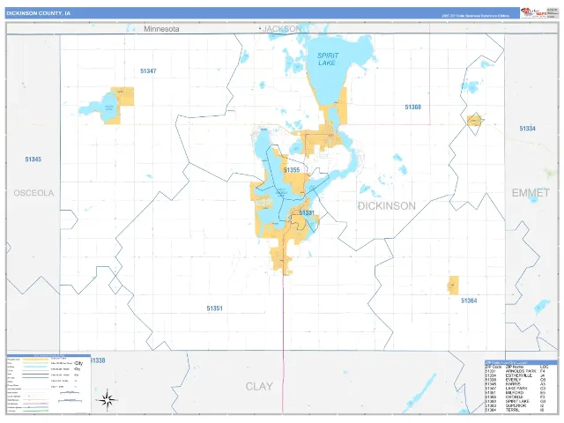Click ZIP code label 51331

[x=307, y=213]
